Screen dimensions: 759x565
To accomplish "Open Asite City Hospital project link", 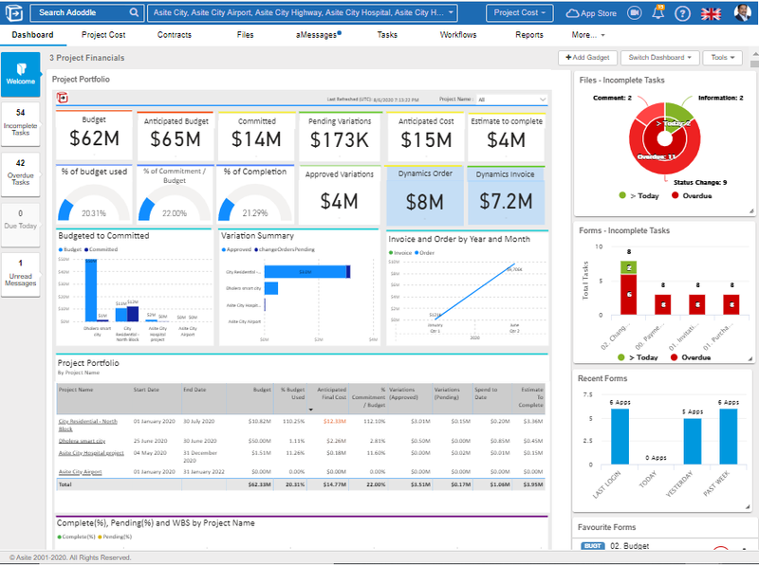I will (91, 453).
